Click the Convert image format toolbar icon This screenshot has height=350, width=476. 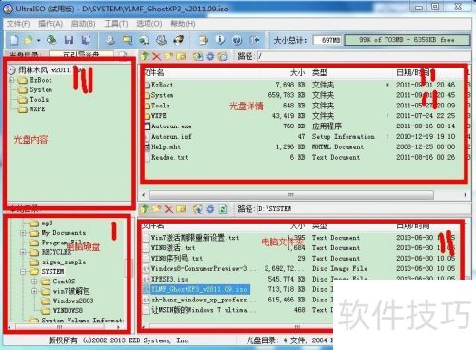pos(144,40)
